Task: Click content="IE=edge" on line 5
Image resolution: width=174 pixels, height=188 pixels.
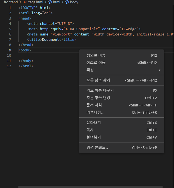Action: [x=120, y=29]
